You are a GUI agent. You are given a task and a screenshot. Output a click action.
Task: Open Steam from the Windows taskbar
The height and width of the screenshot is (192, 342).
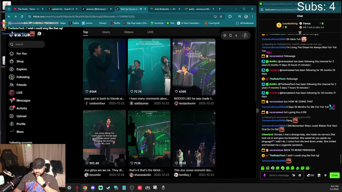(x=108, y=188)
